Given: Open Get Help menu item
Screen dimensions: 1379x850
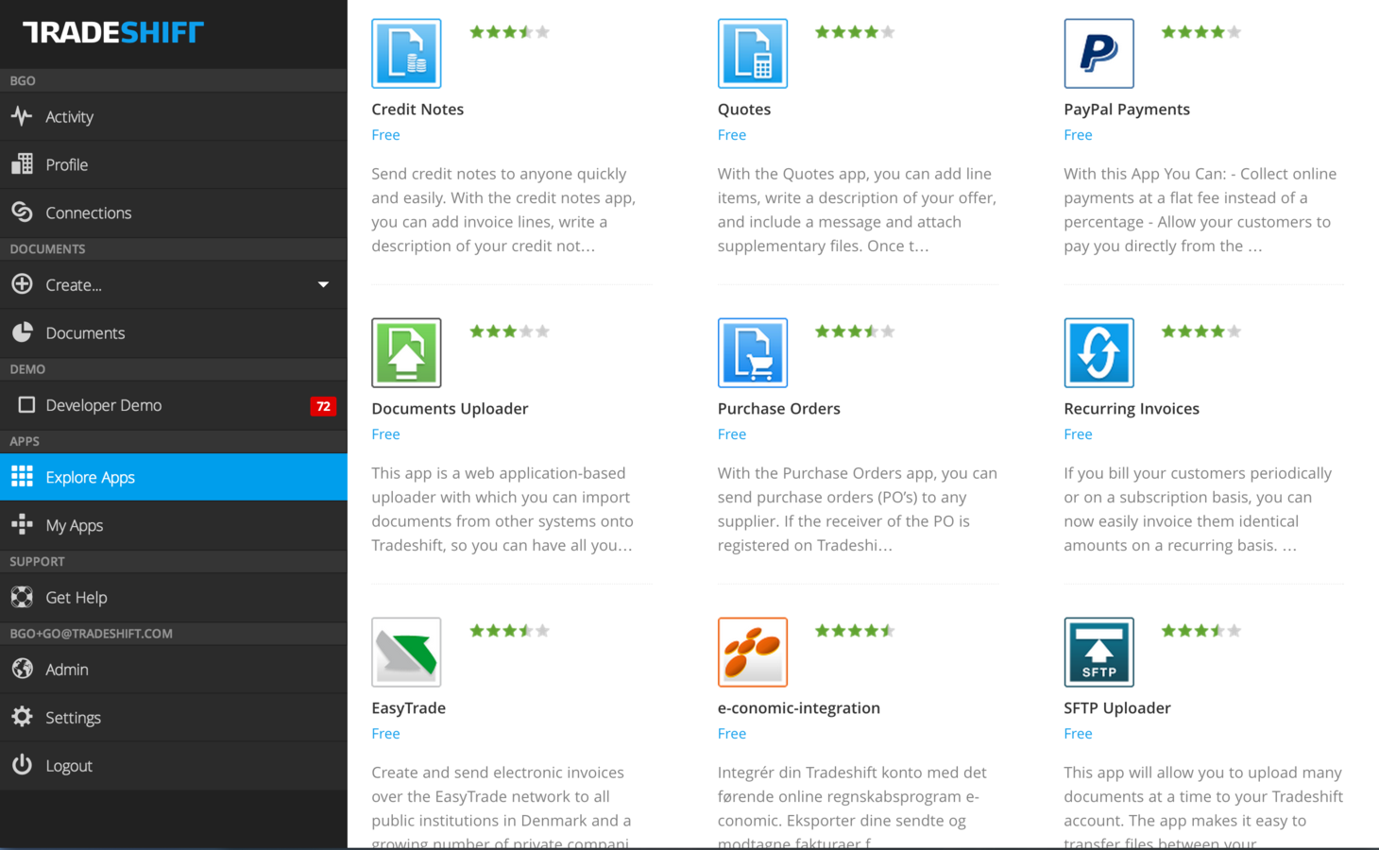Looking at the screenshot, I should point(174,597).
